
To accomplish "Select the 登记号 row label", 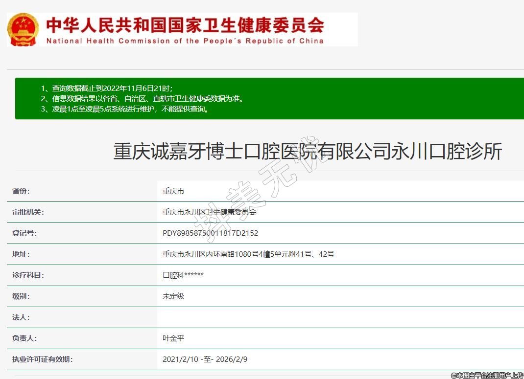I will click(24, 233).
